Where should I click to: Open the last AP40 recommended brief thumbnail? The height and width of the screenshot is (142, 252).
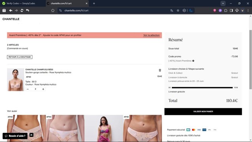tap(142, 128)
